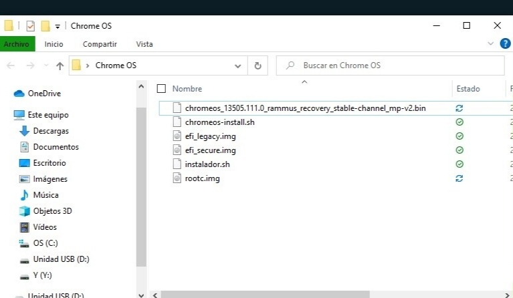This screenshot has height=298, width=513.
Task: Open the Objetos 3D folder
Action: (45, 210)
